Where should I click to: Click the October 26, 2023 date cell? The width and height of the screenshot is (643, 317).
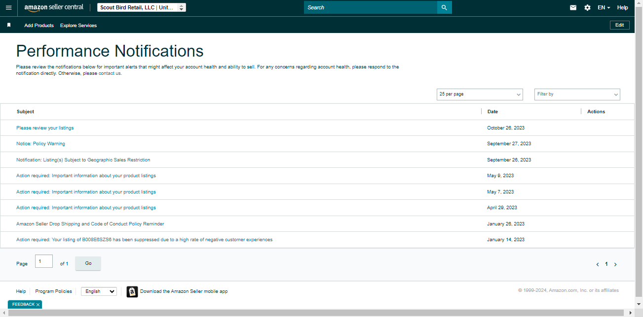point(506,128)
